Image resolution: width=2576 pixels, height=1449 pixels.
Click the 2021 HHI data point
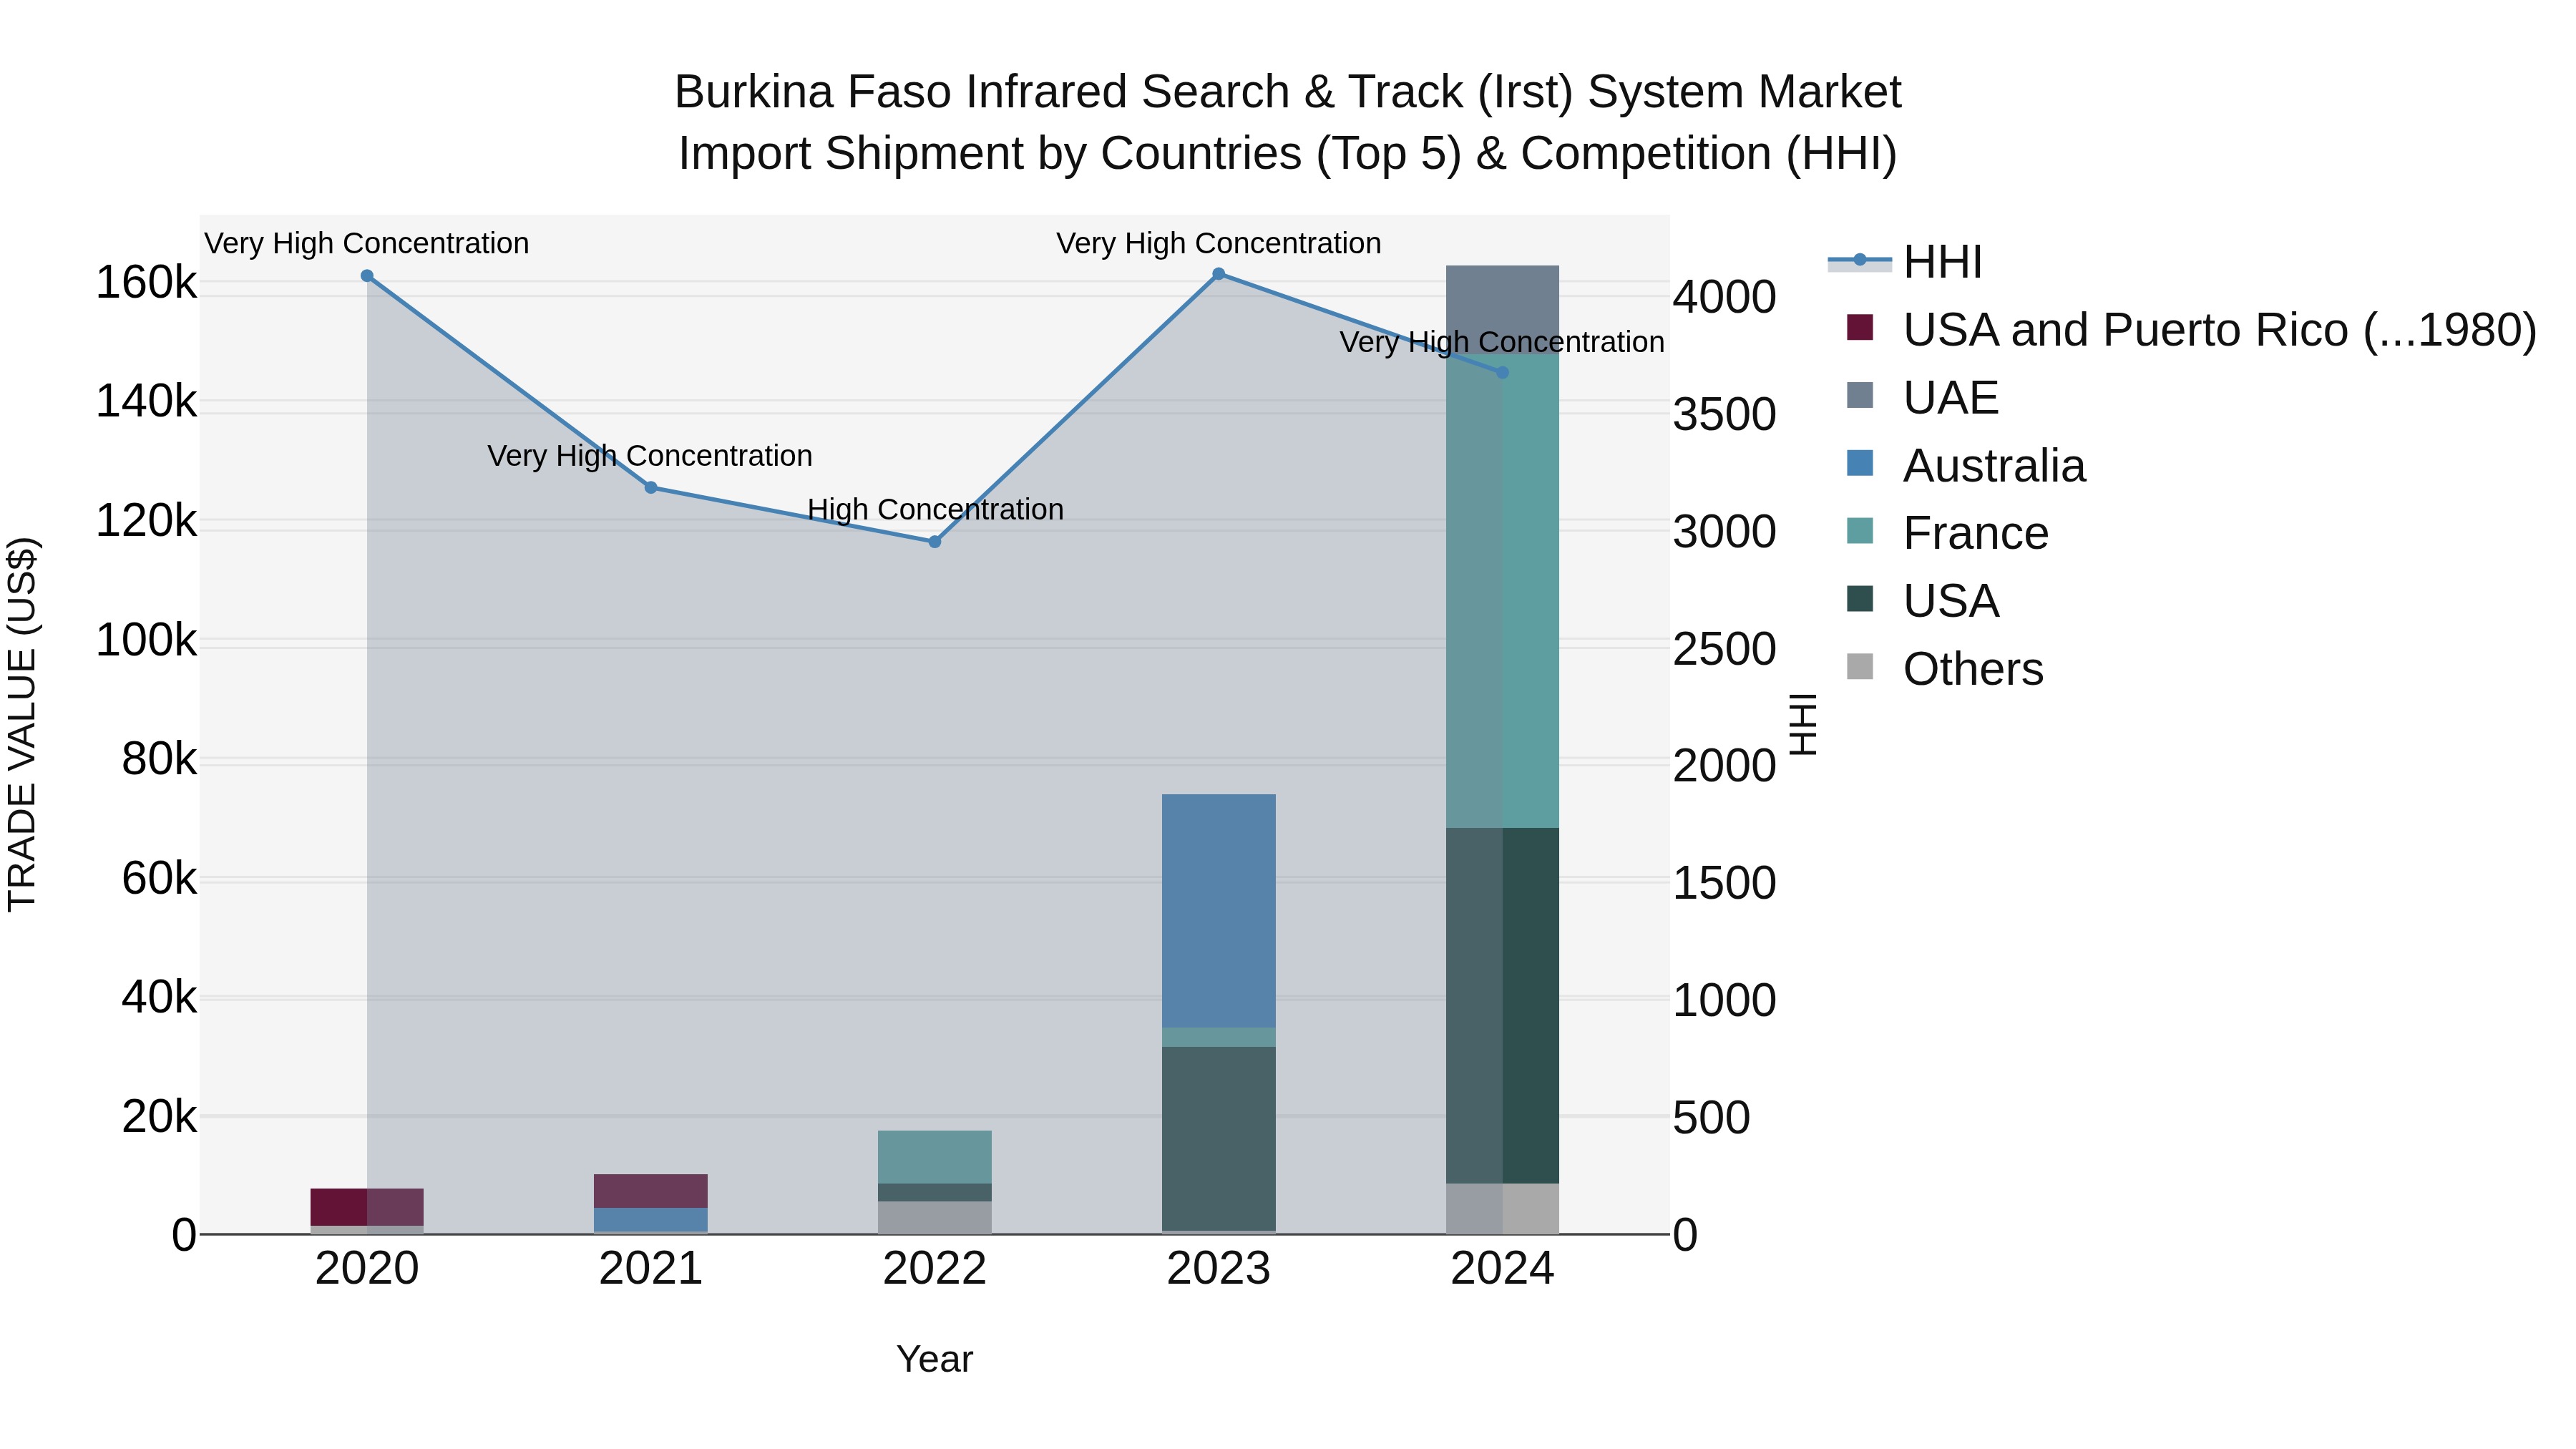pos(651,487)
